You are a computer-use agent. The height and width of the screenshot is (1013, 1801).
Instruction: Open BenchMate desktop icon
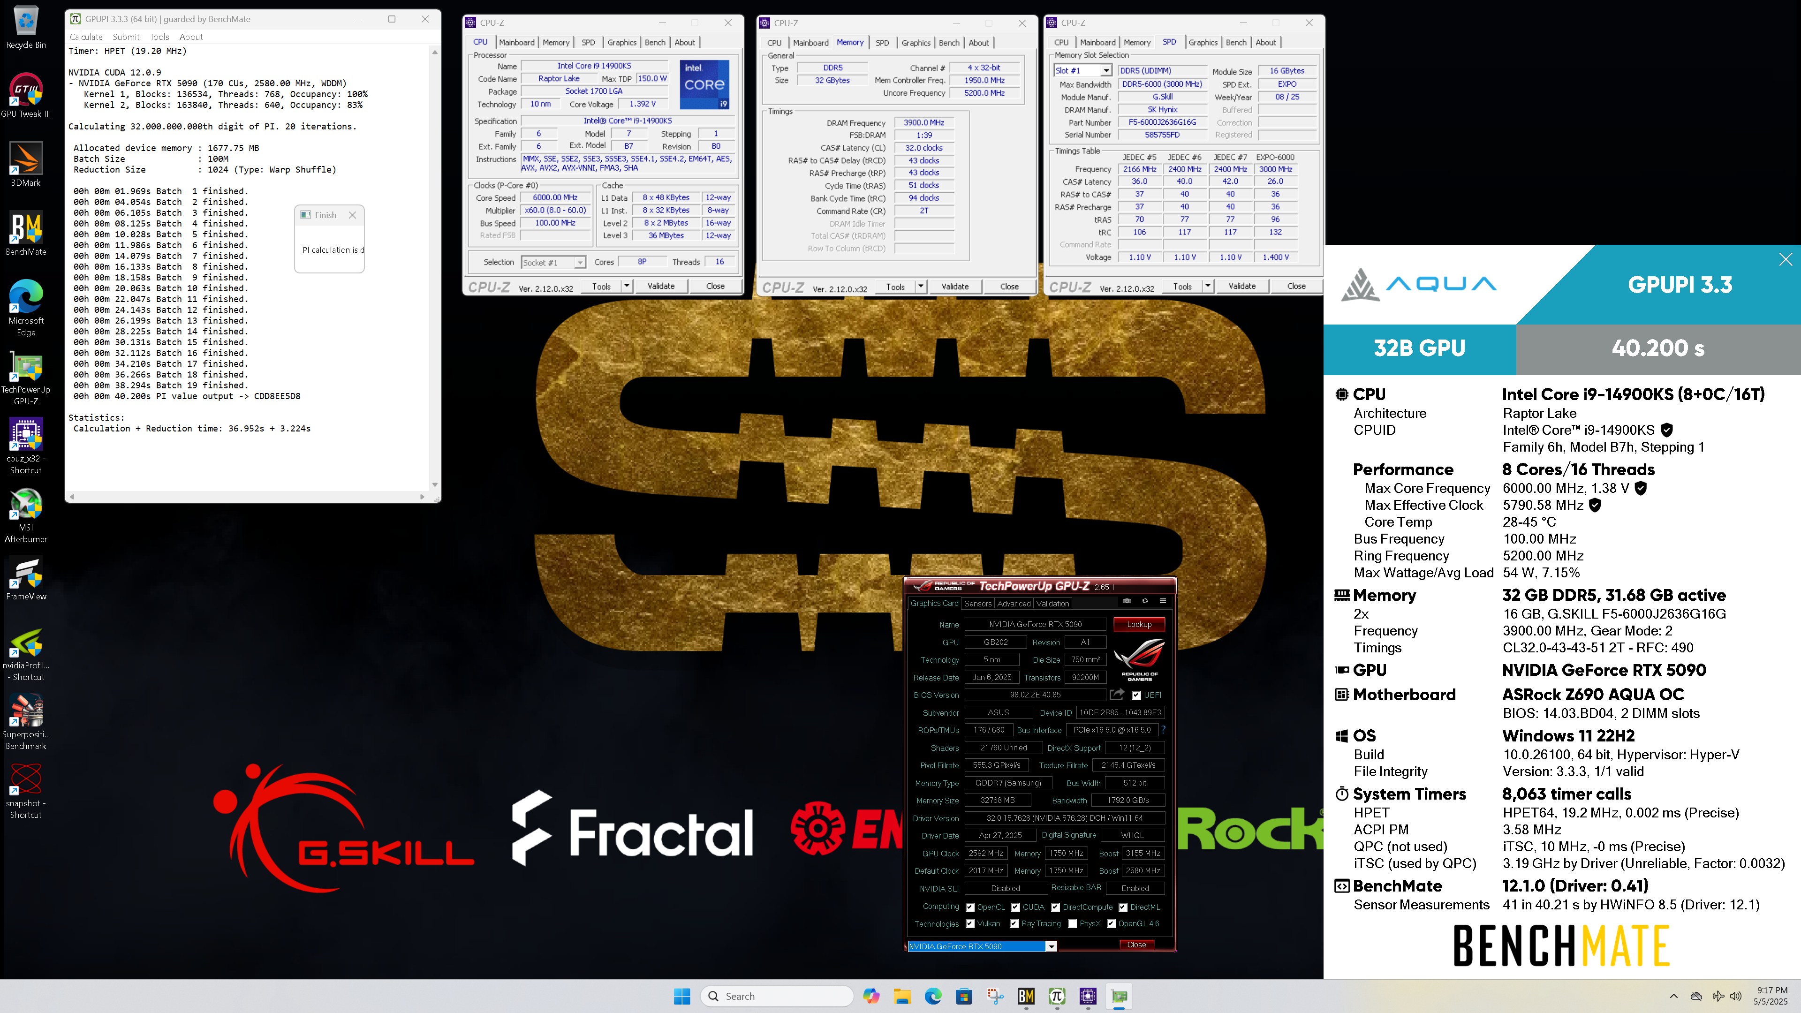pos(26,234)
